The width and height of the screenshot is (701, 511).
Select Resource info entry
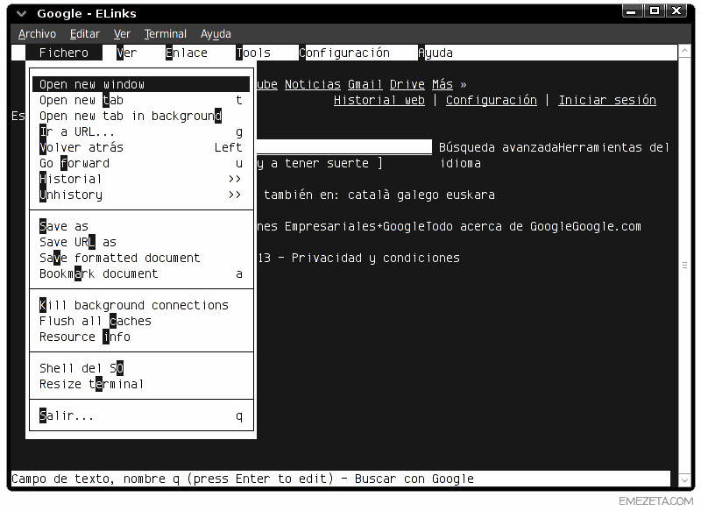click(x=141, y=337)
